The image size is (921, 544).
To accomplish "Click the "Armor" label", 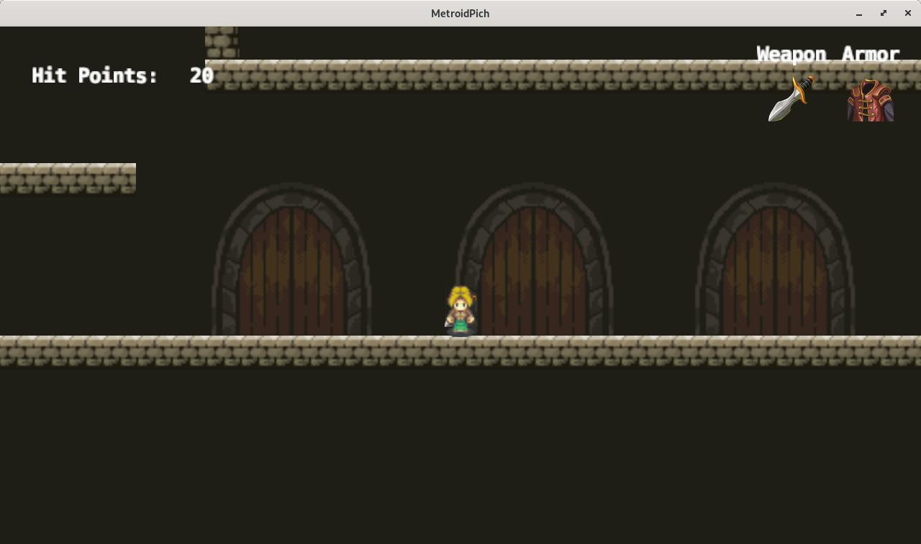I will [871, 55].
